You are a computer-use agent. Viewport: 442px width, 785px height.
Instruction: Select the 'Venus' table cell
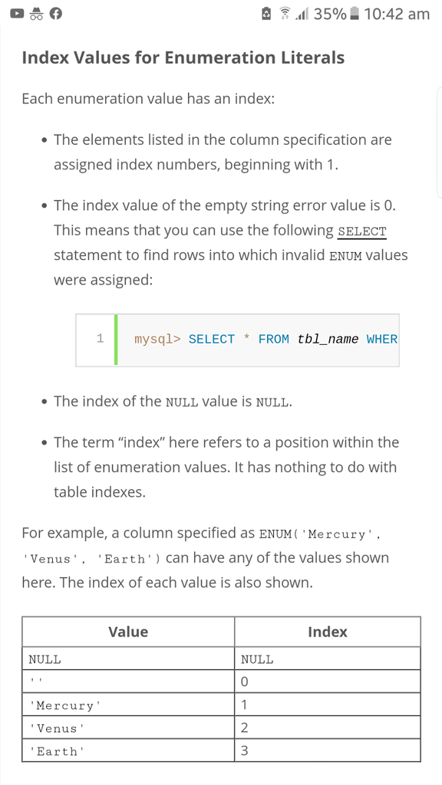(128, 728)
